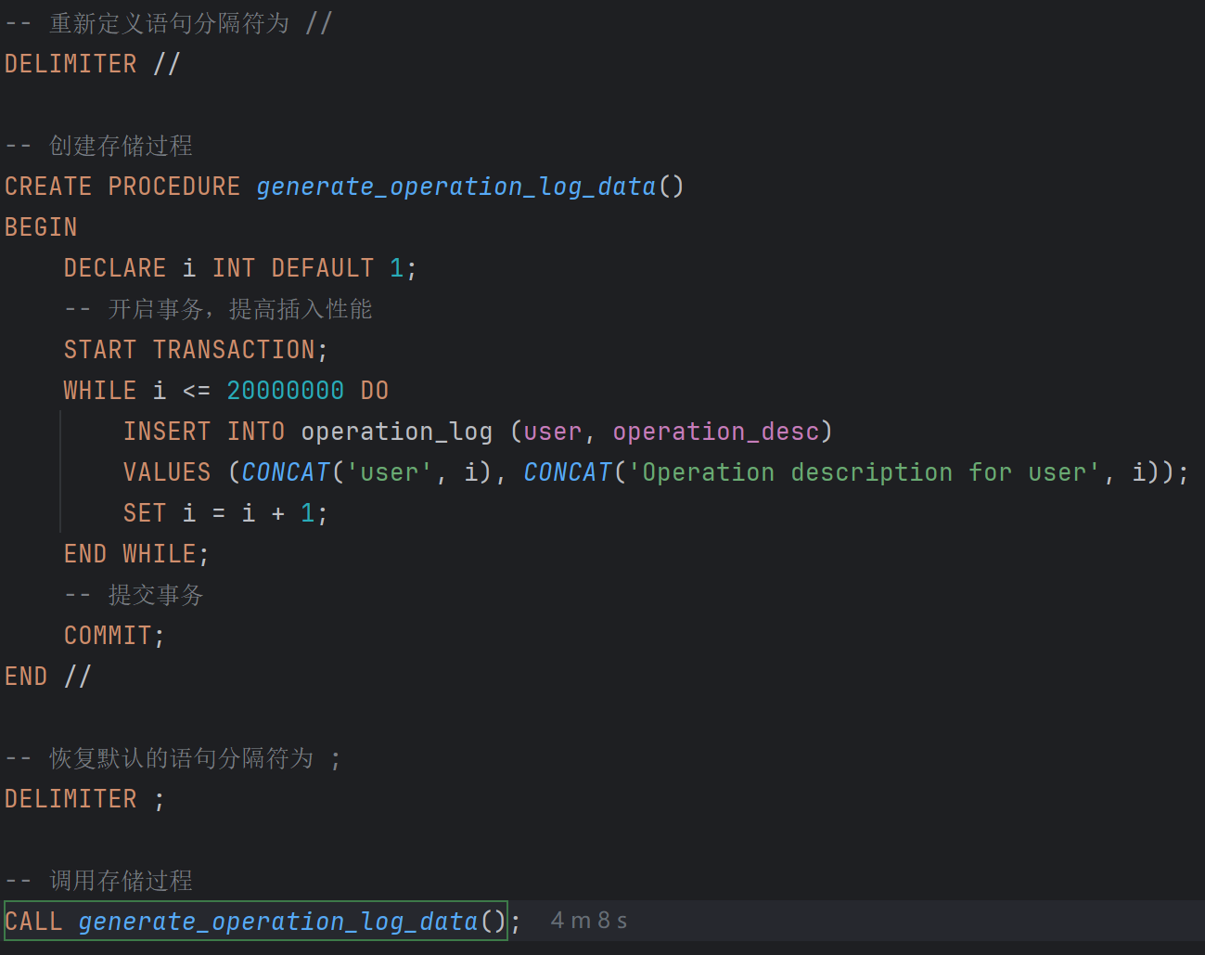Image resolution: width=1205 pixels, height=955 pixels.
Task: Click the comment 调用存储过程
Action: [x=121, y=881]
